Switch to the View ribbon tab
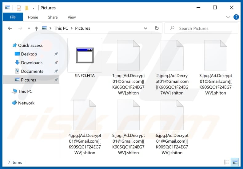 pos(72,17)
